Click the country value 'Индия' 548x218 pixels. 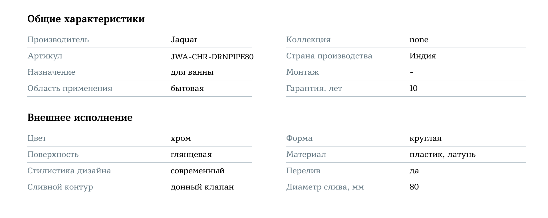tap(422, 56)
